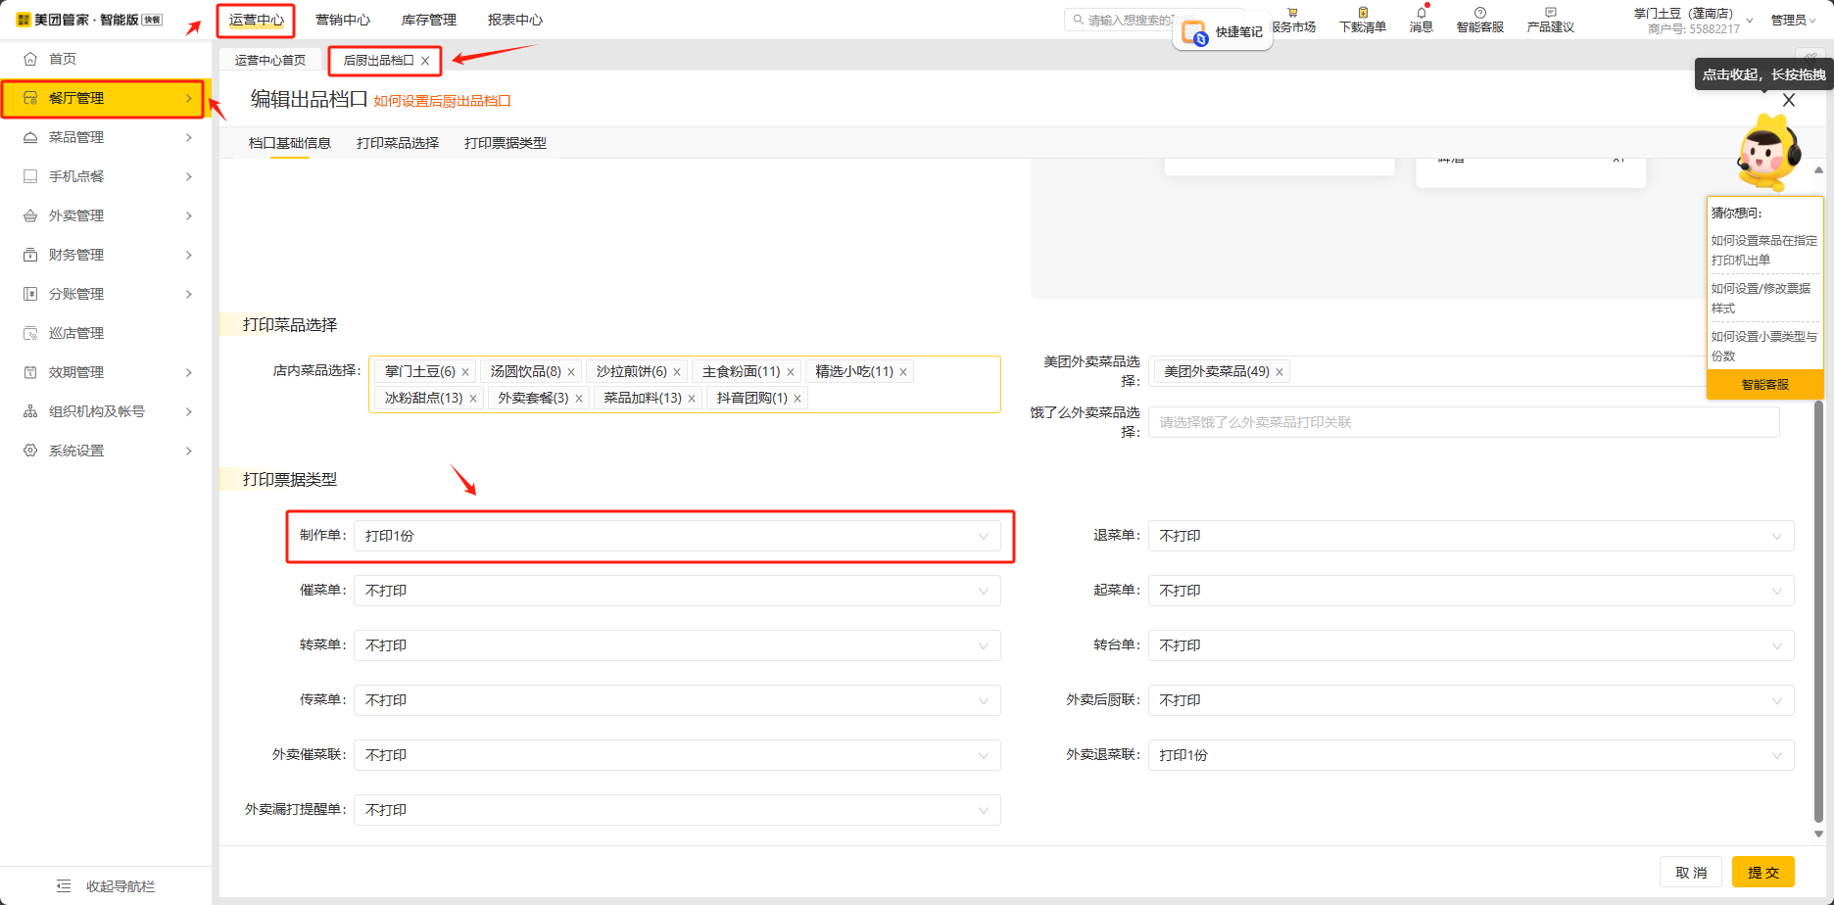This screenshot has height=905, width=1834.
Task: Select the 打印票据类型 section tab
Action: point(506,143)
